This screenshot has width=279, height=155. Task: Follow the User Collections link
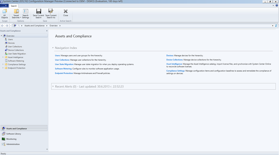click(62, 60)
